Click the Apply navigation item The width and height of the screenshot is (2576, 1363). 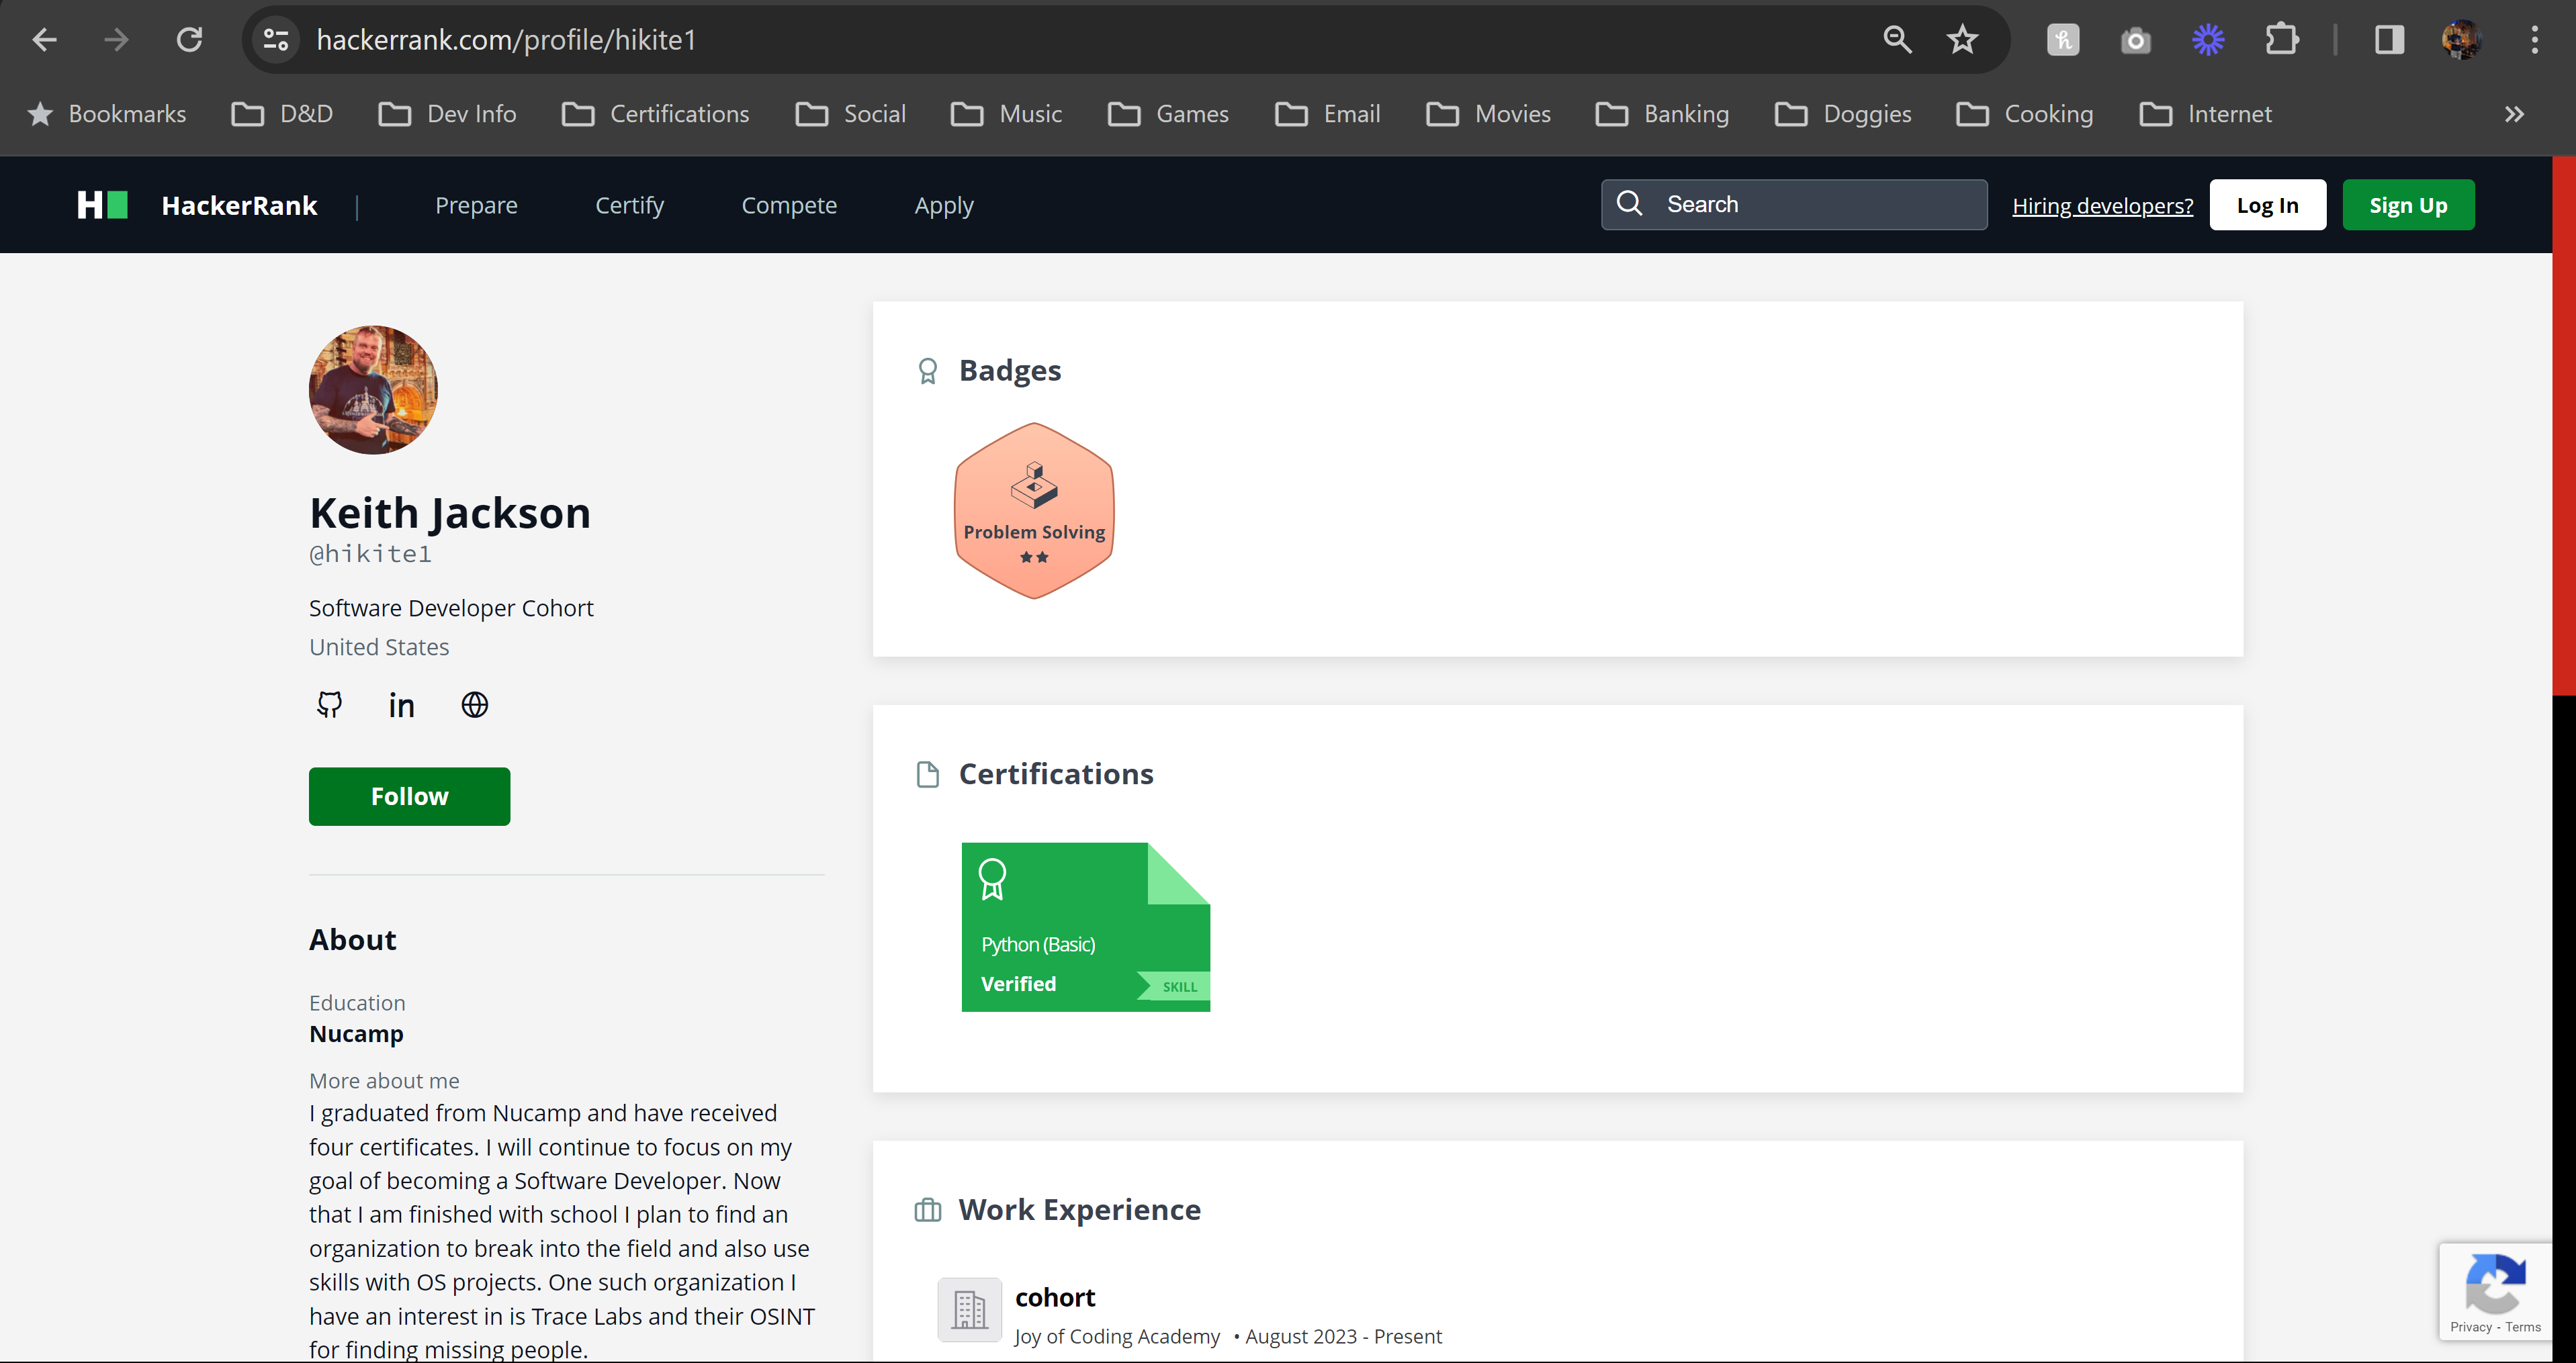[944, 204]
